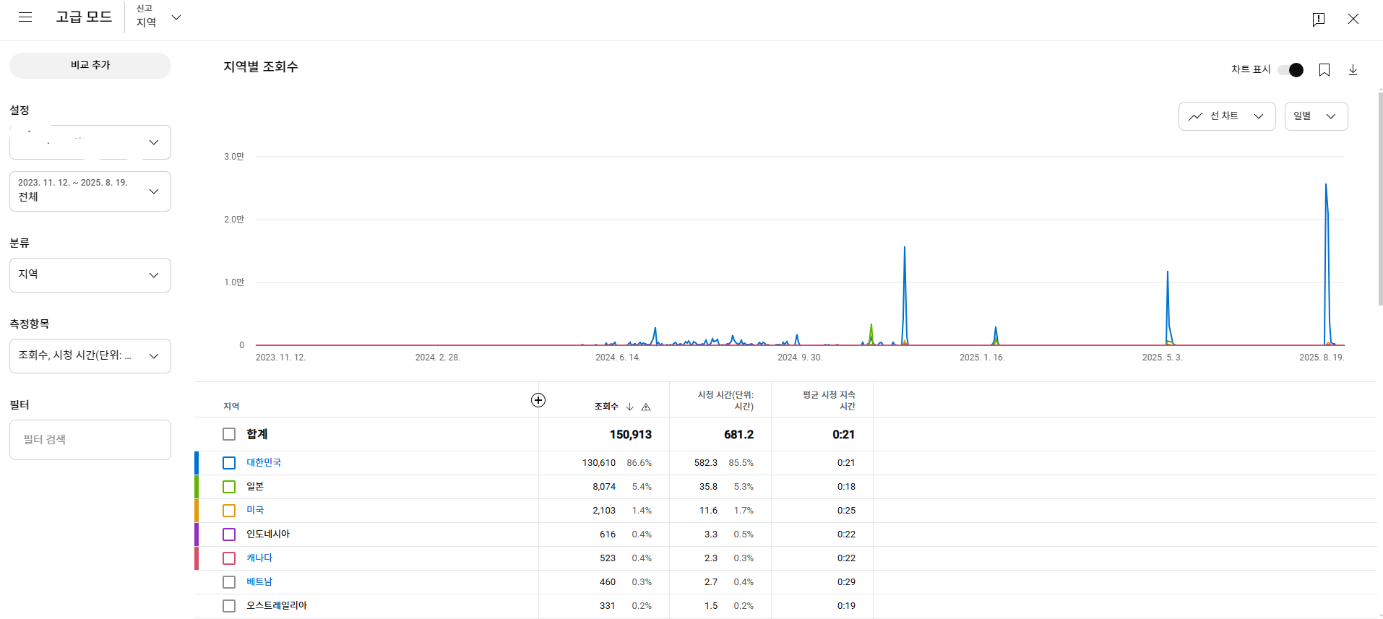Viewport: 1383px width, 619px height.
Task: Open the 선 차트 chart type dropdown
Action: (1226, 116)
